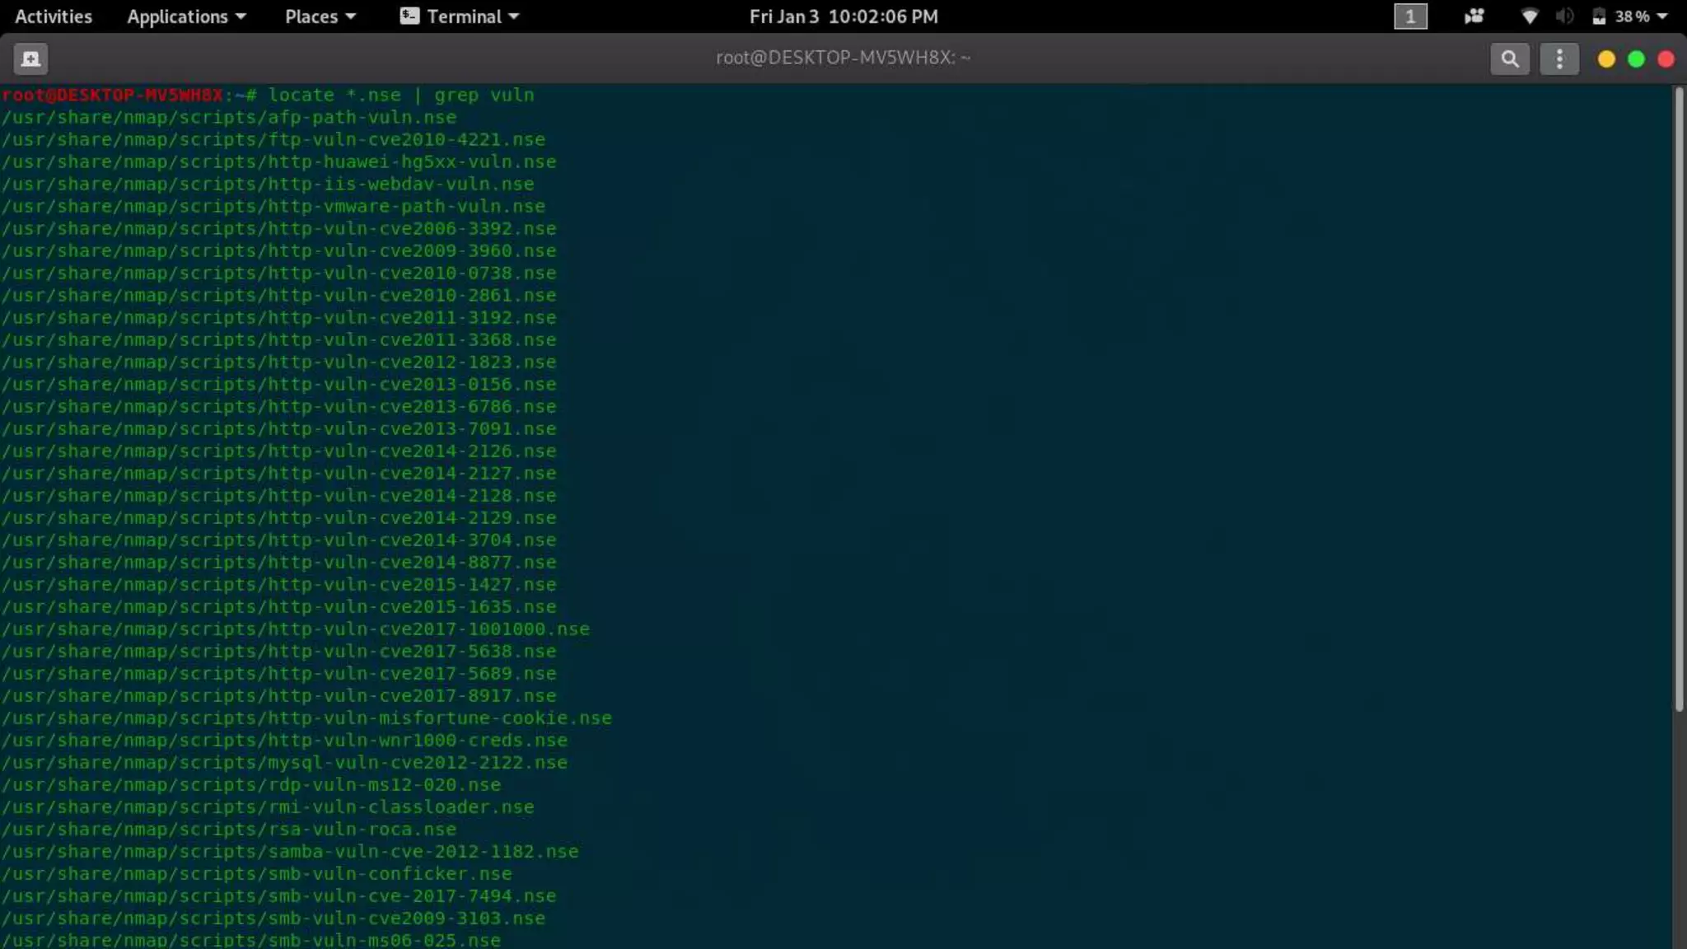This screenshot has width=1687, height=949.
Task: Click the green maximize window button
Action: click(1636, 59)
